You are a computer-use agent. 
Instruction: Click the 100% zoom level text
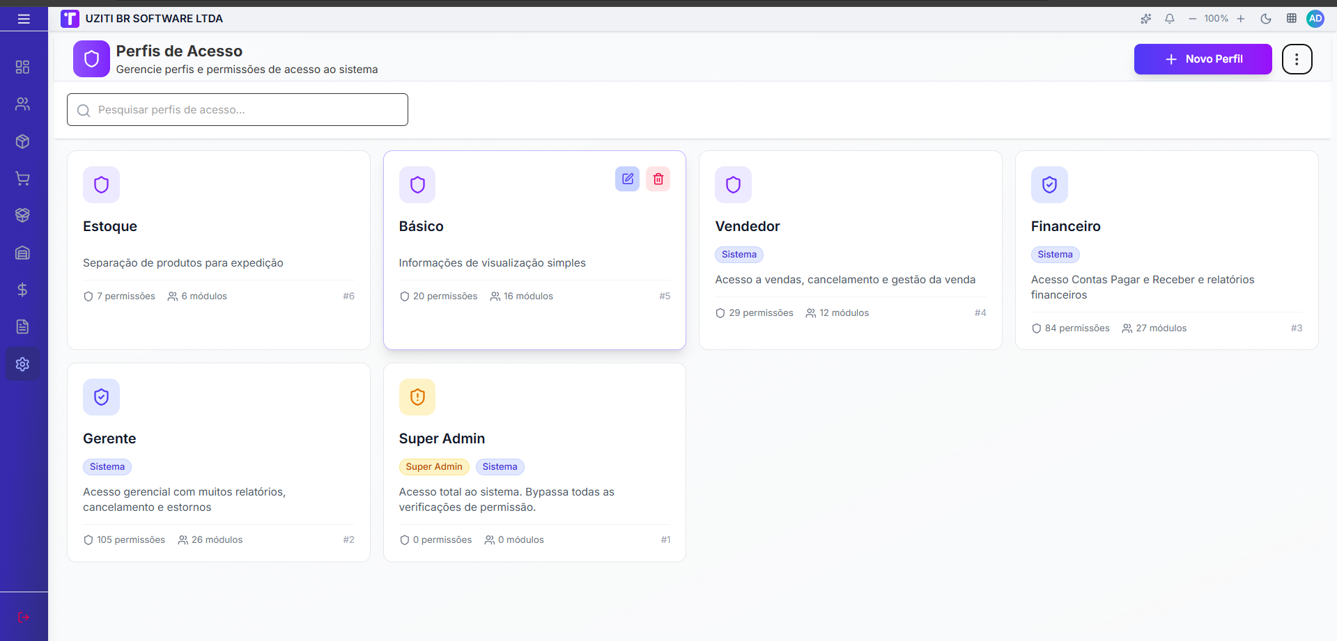(1216, 19)
